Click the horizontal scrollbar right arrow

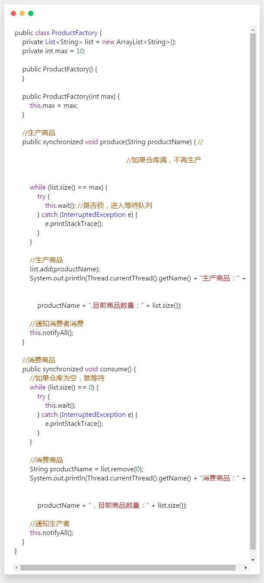click(246, 567)
